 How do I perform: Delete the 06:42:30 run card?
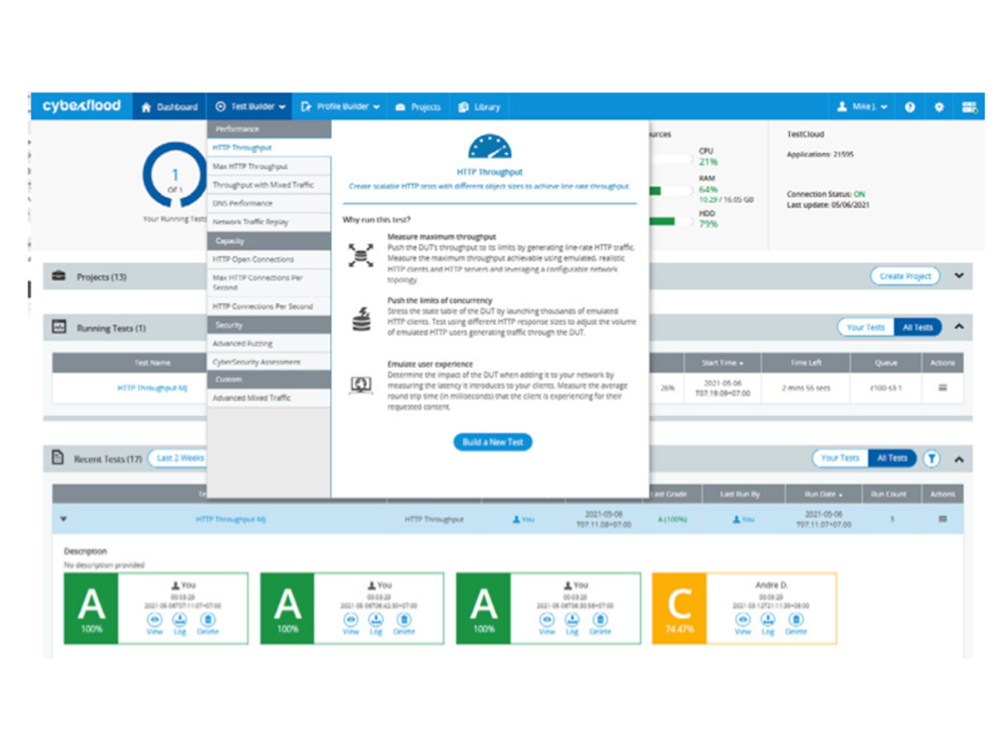click(404, 622)
